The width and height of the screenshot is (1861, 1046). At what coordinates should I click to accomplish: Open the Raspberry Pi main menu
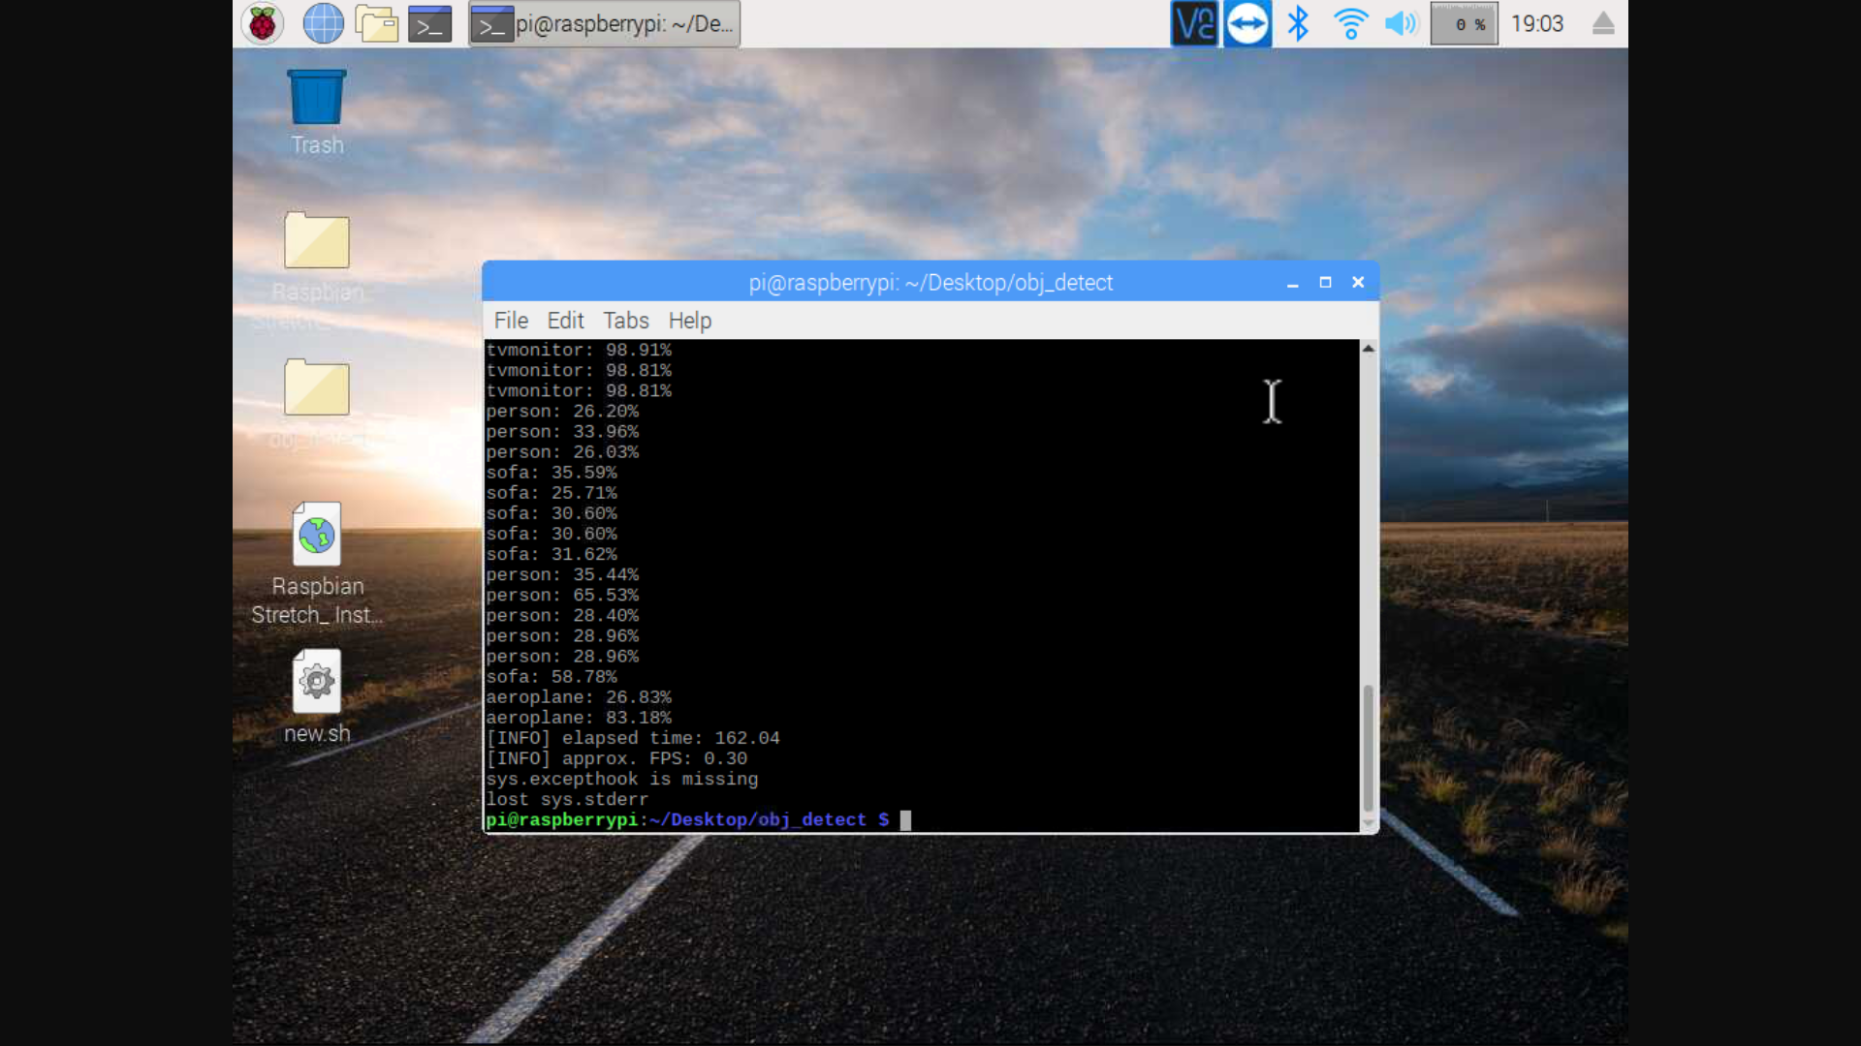(262, 23)
